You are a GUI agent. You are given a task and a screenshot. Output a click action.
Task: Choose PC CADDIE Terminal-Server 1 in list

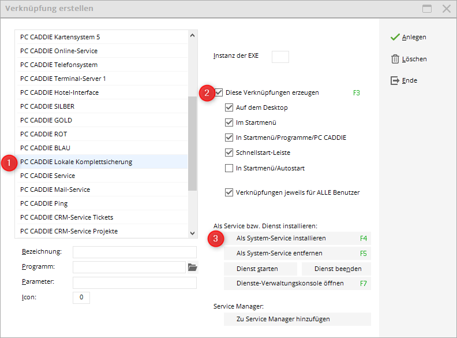(102, 79)
